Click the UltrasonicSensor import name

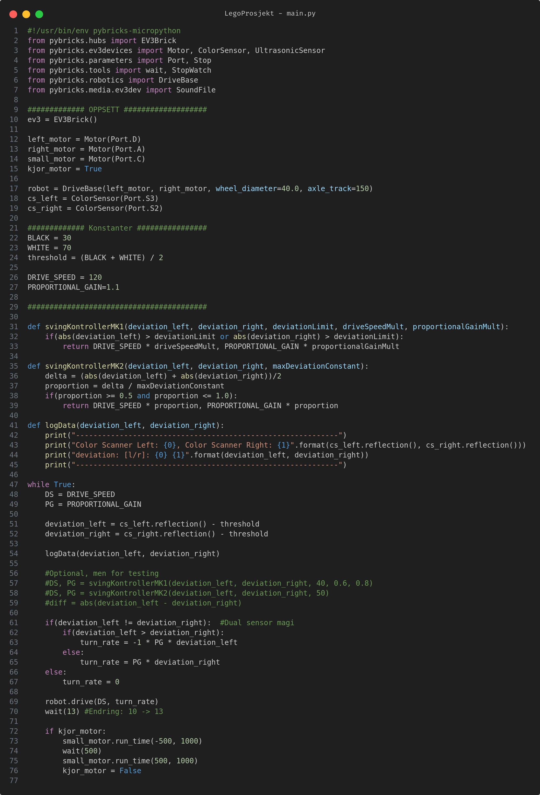pyautogui.click(x=290, y=51)
